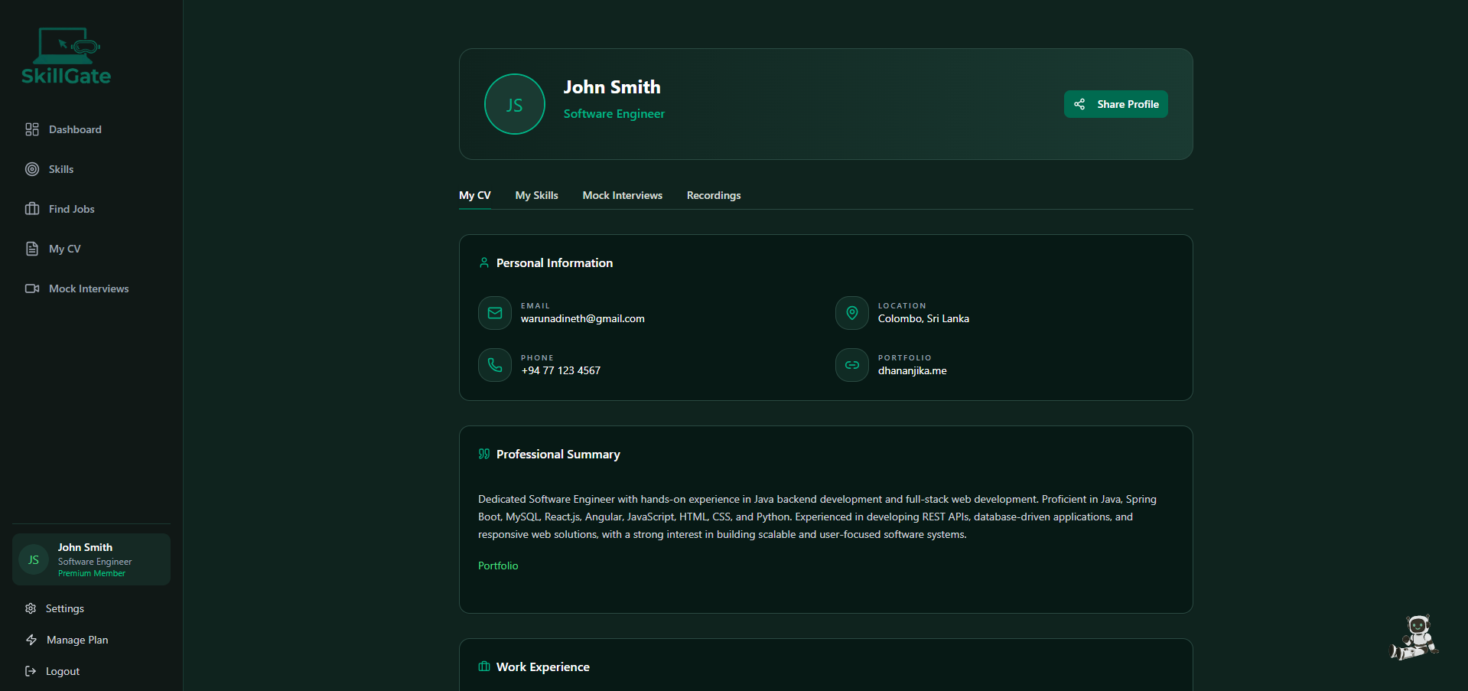This screenshot has height=691, width=1468.
Task: Click the Personal Information heading
Action: click(x=555, y=262)
